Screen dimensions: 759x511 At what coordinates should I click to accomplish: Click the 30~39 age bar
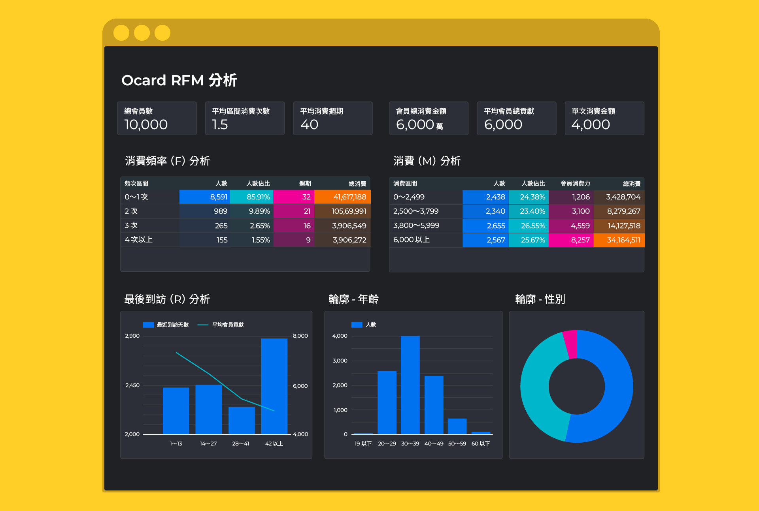[x=410, y=385]
